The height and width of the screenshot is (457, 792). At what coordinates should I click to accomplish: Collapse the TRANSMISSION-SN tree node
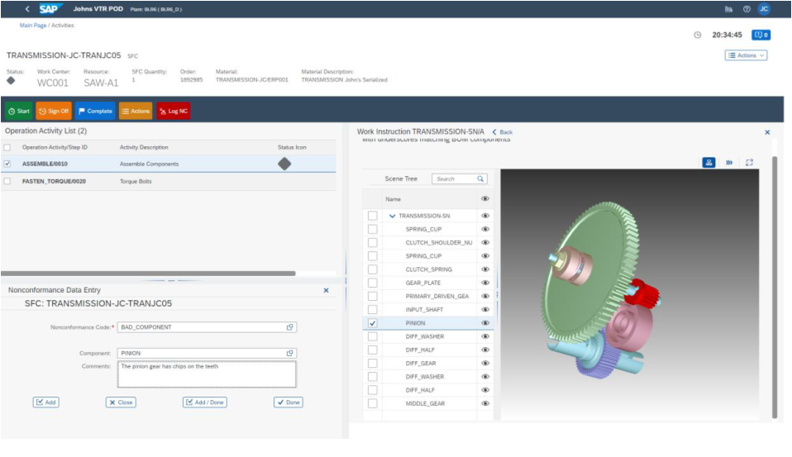coord(392,216)
